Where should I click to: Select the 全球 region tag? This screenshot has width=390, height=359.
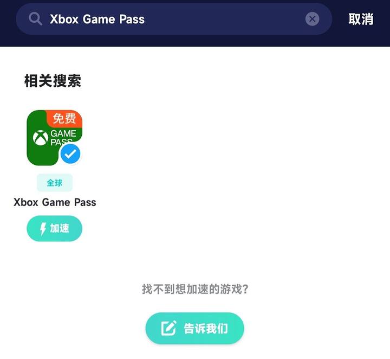[55, 183]
